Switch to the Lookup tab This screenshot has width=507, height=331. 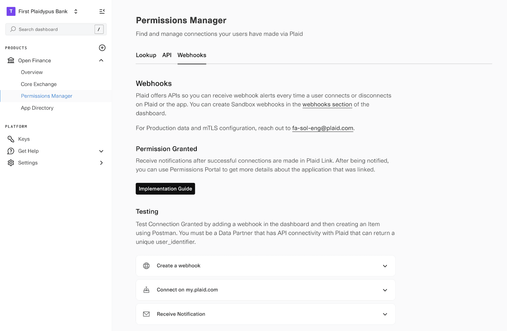pyautogui.click(x=146, y=55)
